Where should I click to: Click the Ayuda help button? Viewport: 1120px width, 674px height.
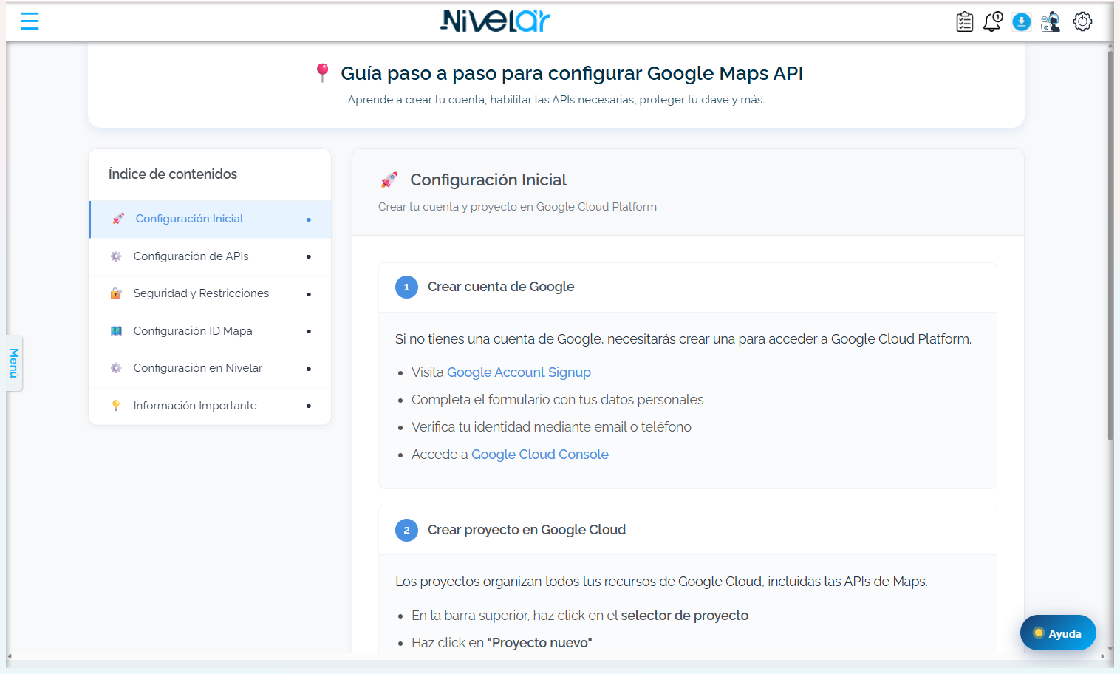click(1058, 633)
